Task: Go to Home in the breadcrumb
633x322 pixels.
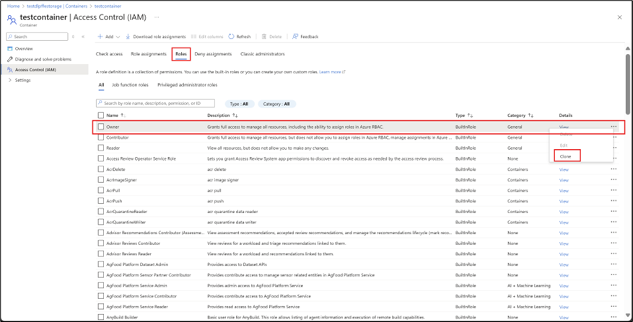Action: (13, 6)
